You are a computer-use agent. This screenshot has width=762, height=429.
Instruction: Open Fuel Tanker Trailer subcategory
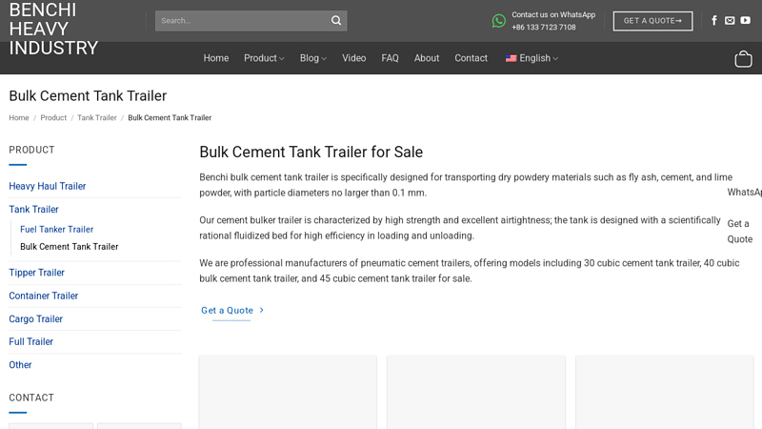click(56, 229)
